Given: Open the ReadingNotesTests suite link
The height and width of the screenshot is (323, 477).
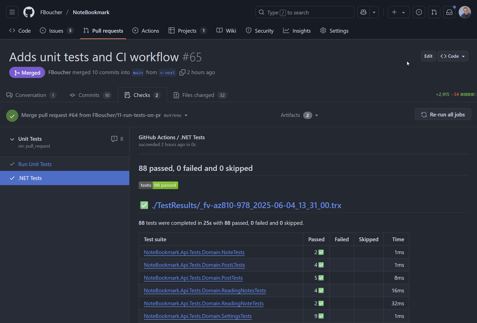Looking at the screenshot, I should click(205, 290).
